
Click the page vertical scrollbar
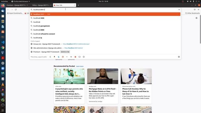tap(200, 30)
